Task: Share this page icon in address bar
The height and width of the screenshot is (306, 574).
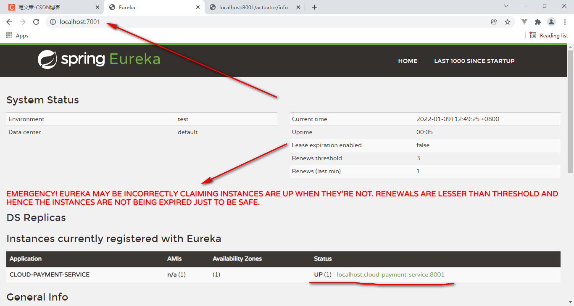Action: click(x=494, y=22)
